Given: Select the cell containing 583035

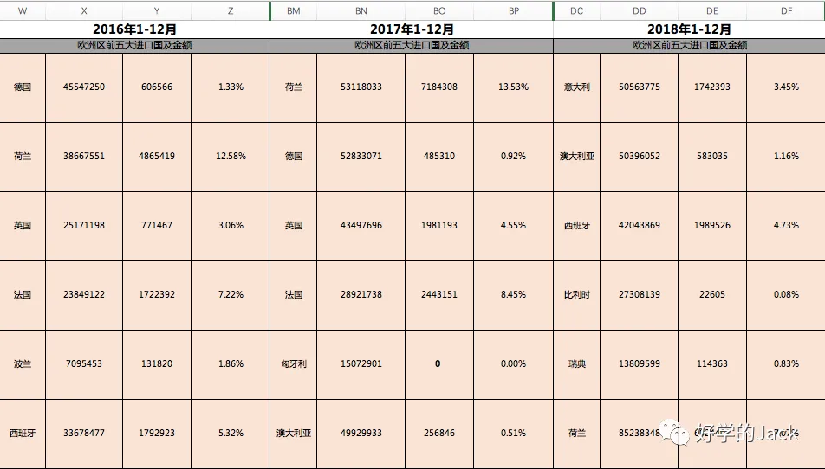Looking at the screenshot, I should [712, 157].
